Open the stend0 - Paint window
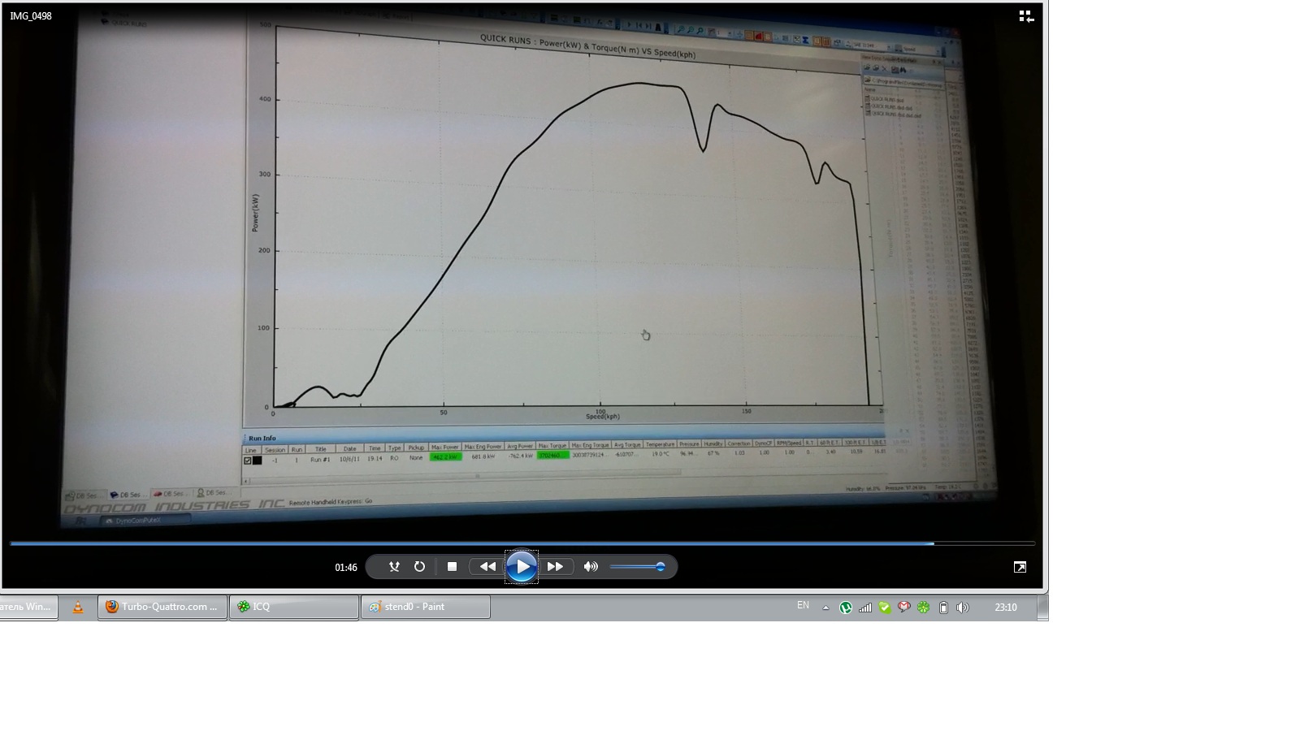Screen dimensions: 1300x731 [426, 607]
